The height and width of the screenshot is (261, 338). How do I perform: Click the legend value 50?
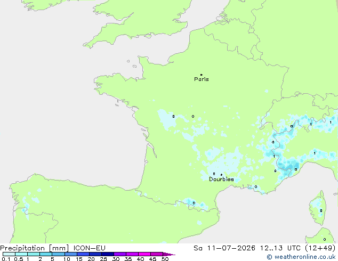pyautogui.click(x=165, y=259)
